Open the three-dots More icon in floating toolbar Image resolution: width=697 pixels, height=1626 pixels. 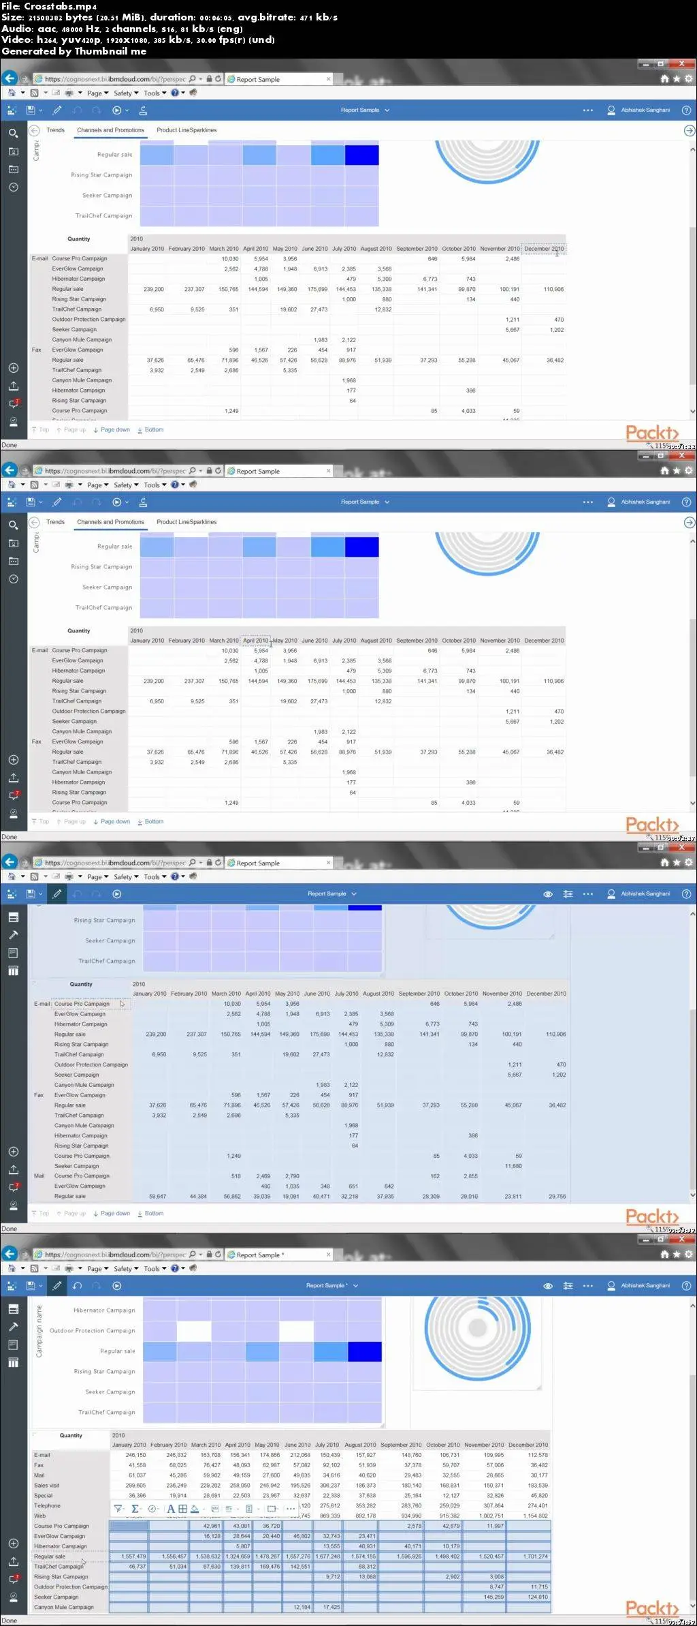(x=291, y=1508)
